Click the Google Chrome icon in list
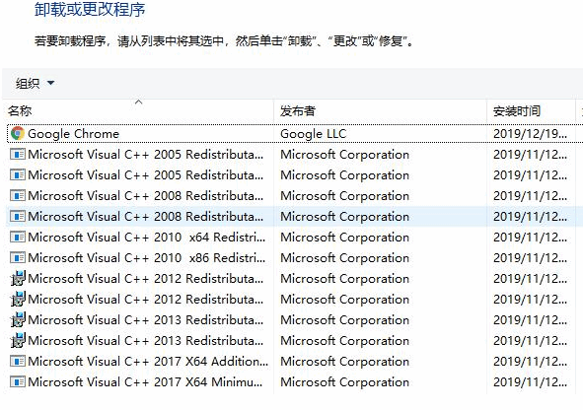 pos(18,133)
